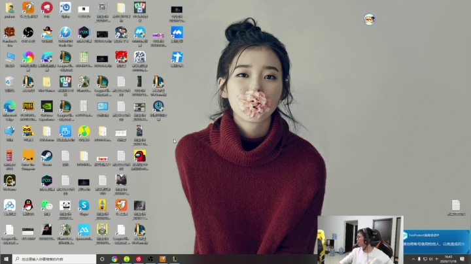Image resolution: width=471 pixels, height=264 pixels.
Task: Open the pirate-hat penguin game icon
Action: [x=47, y=33]
